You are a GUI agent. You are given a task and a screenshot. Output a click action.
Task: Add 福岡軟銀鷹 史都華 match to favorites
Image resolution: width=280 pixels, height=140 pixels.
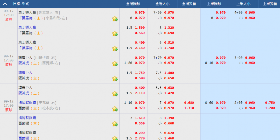click(115, 109)
